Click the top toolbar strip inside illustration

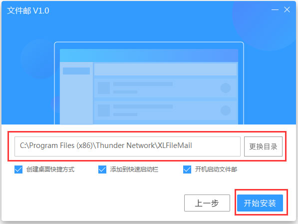(166, 69)
